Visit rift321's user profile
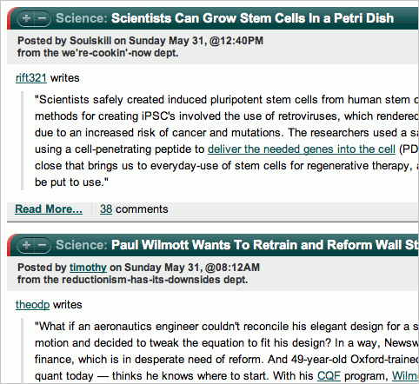The width and height of the screenshot is (419, 384). pos(31,78)
